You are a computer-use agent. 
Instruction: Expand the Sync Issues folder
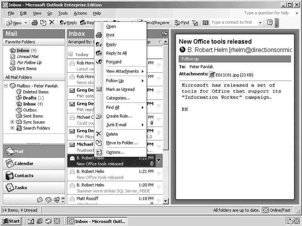[x=12, y=122]
